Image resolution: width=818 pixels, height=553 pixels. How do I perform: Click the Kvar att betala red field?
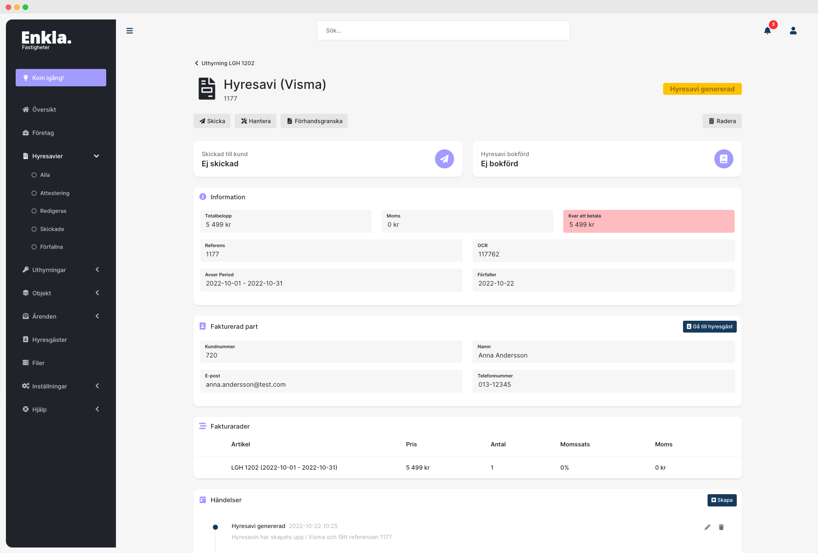649,221
